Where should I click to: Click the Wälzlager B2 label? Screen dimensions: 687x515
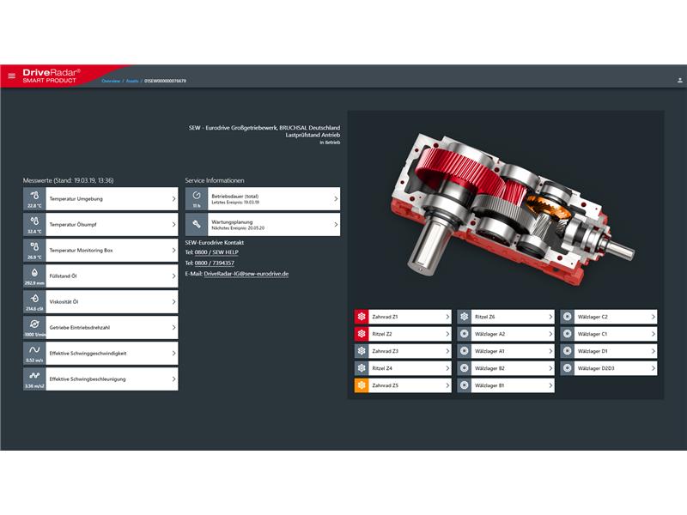[489, 368]
